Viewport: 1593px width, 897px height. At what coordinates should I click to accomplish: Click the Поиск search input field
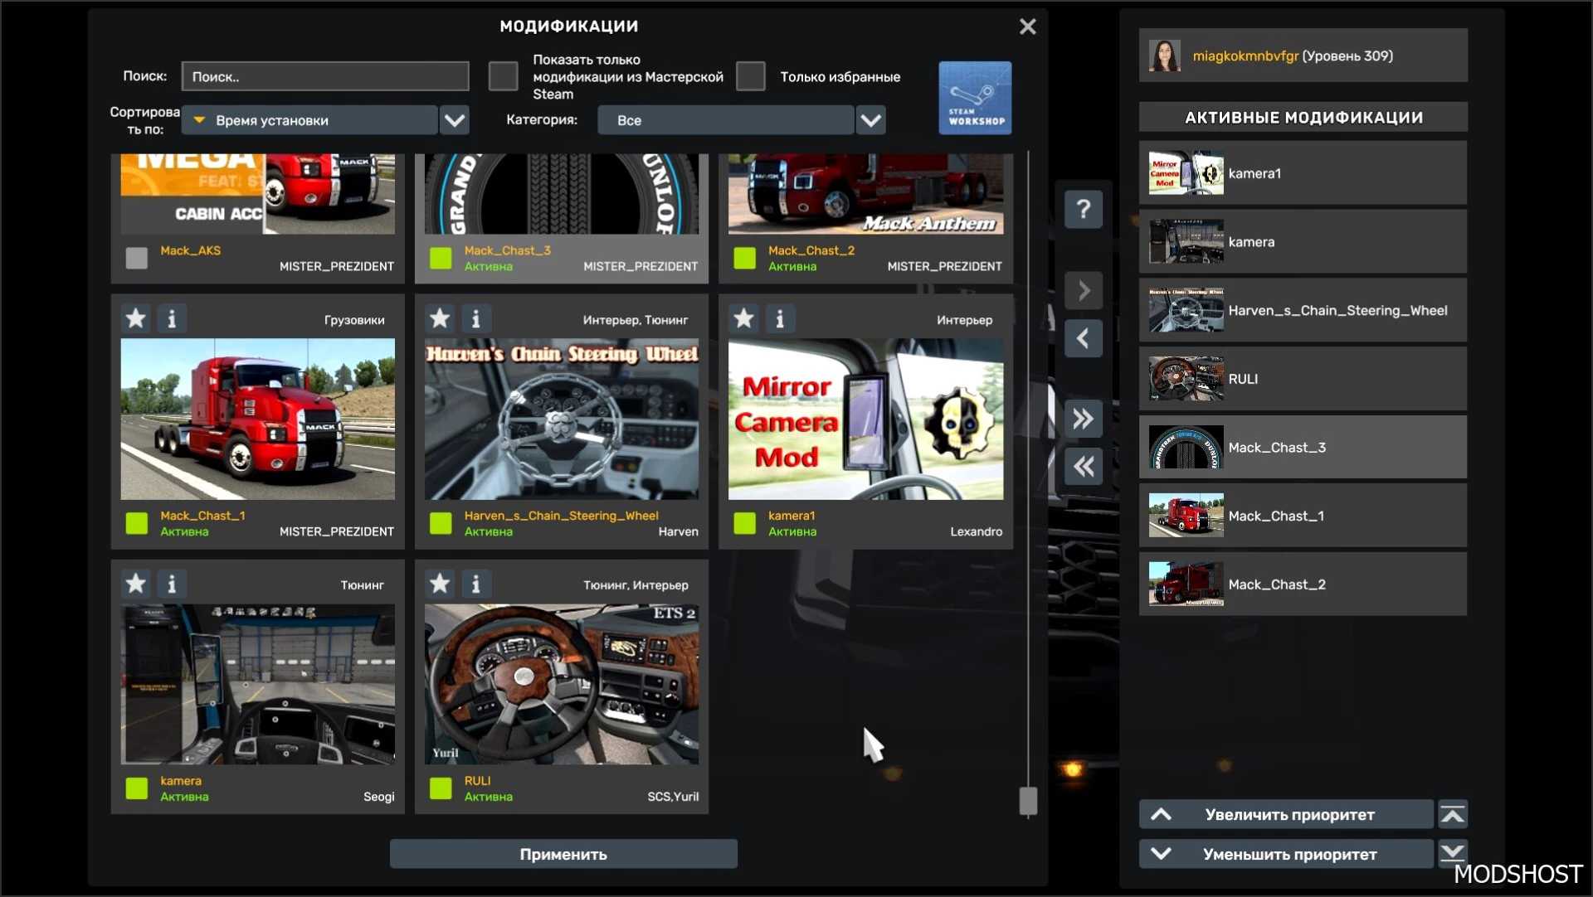[325, 76]
